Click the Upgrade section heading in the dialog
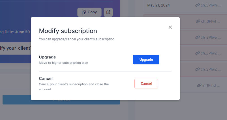Viewport: 227px width, 120px height. (47, 57)
